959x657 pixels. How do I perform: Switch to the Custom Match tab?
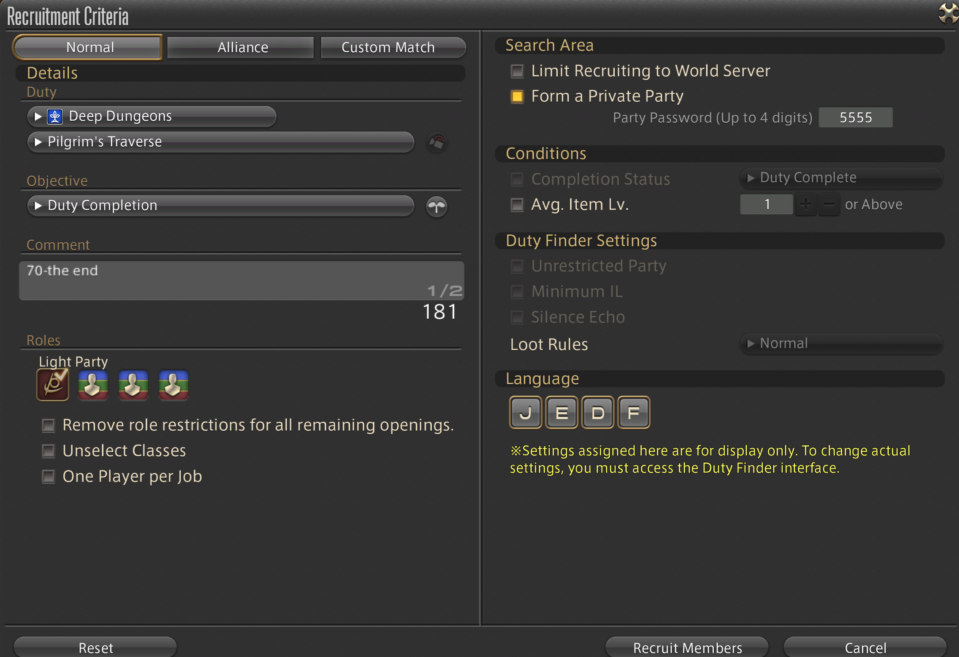tap(392, 47)
